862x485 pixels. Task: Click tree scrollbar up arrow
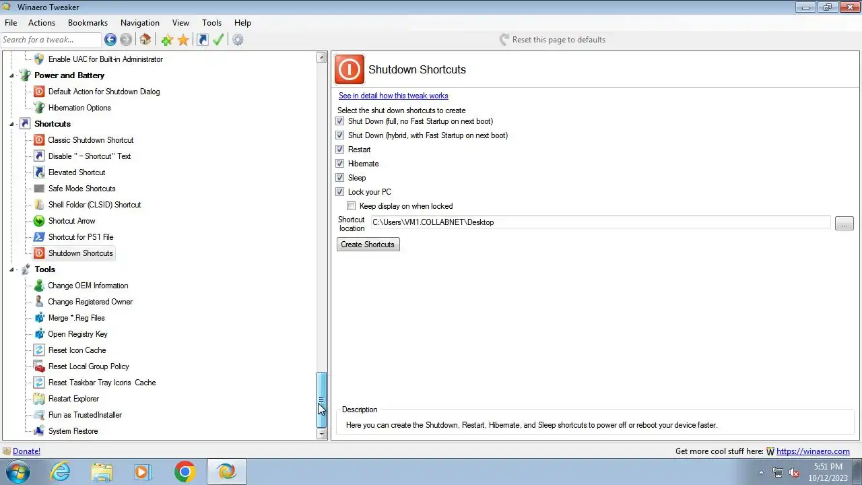pos(322,58)
